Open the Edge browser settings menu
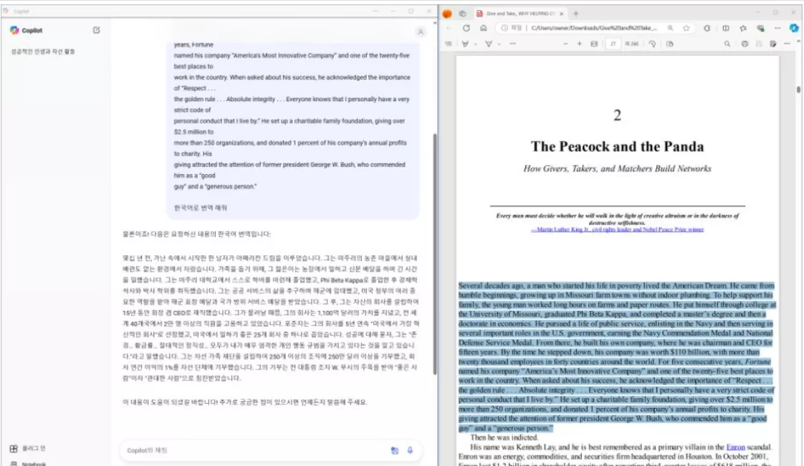 point(776,27)
